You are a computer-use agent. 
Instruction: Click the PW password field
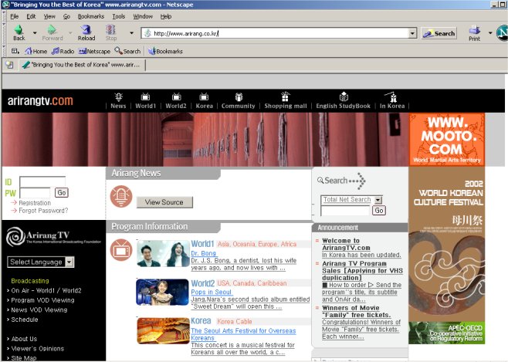35,193
